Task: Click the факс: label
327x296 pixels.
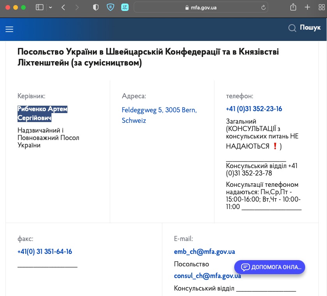Action: (x=25, y=239)
